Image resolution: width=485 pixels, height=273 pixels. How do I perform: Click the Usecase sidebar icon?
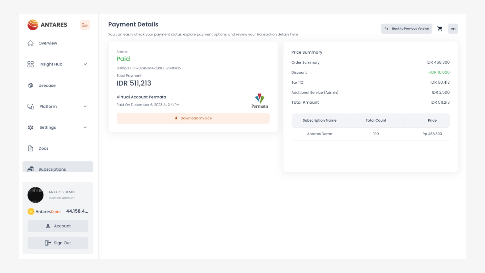(31, 85)
